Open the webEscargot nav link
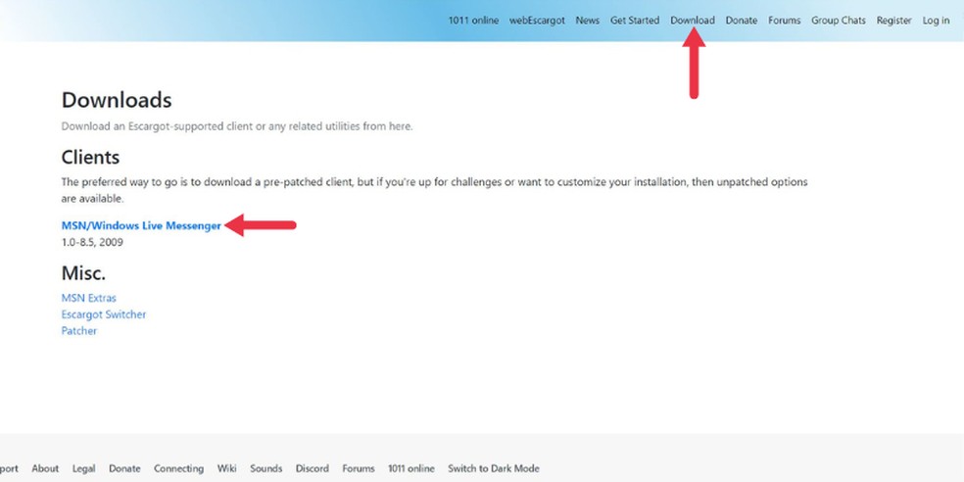The width and height of the screenshot is (964, 482). [x=537, y=21]
